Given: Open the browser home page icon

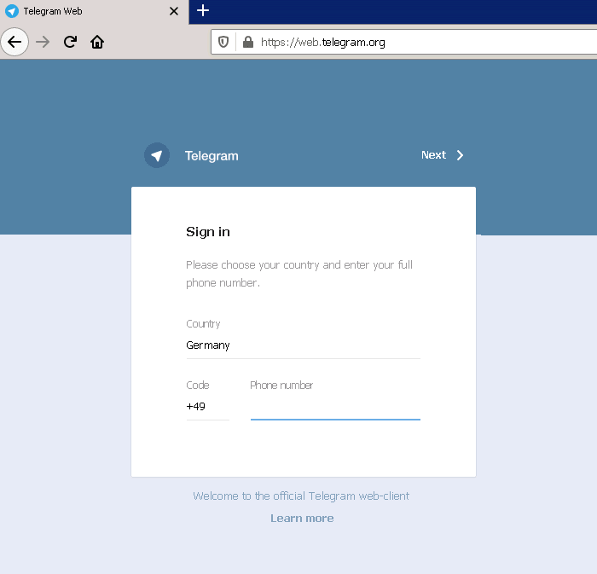Looking at the screenshot, I should pos(97,42).
